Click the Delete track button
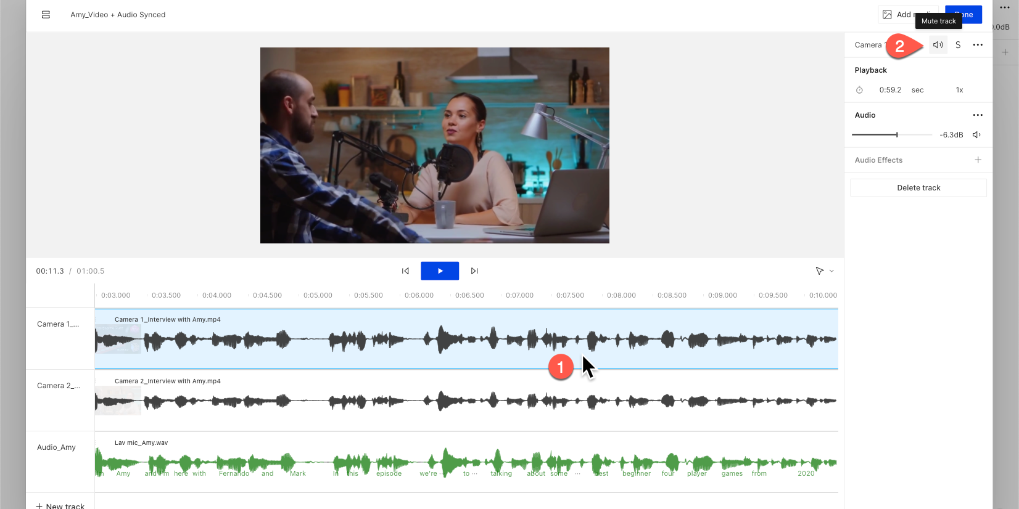Screen dimensions: 1019x509 [918, 188]
